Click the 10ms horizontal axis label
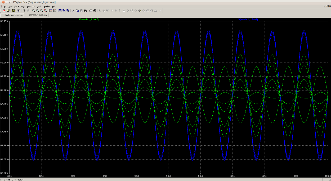Image resolution: width=331 pixels, height=181 pixels. point(328,176)
